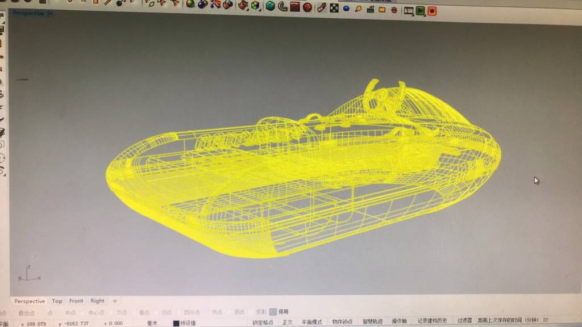Click the teal solid box icon
Screen dimensions: 582x327
pos(270,6)
